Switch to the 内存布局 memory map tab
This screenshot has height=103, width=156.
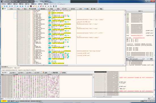(x=32, y=9)
